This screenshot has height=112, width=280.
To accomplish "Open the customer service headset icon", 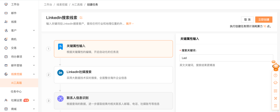I will [275, 83].
